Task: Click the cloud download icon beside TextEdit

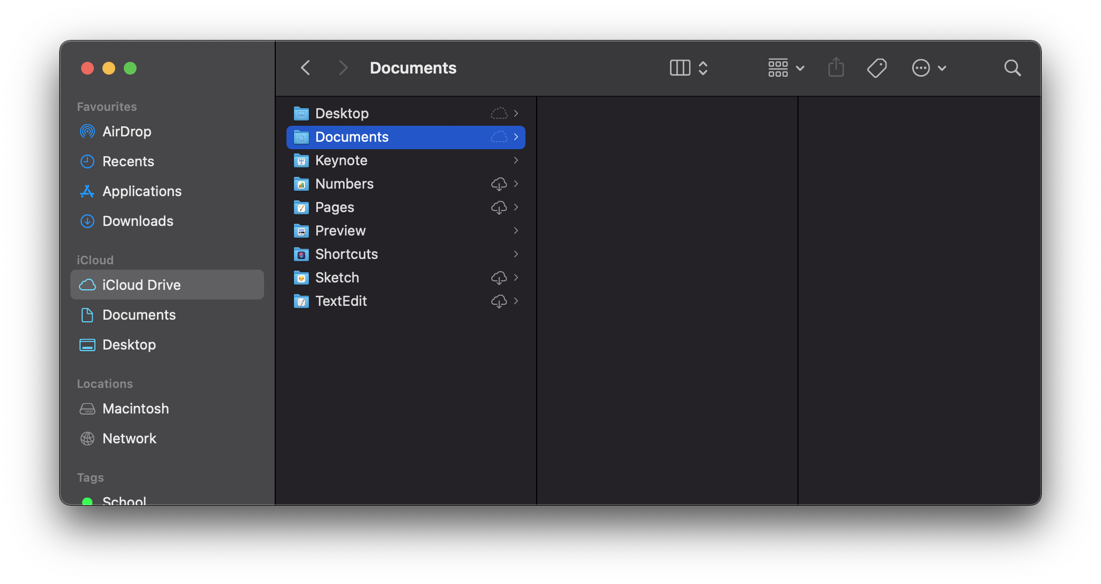Action: click(x=499, y=302)
